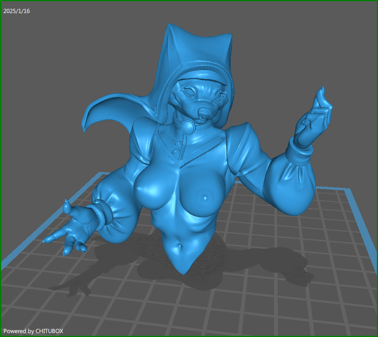Click the ringed cuff on the outstretched arm
378x337 pixels.
pos(102,213)
